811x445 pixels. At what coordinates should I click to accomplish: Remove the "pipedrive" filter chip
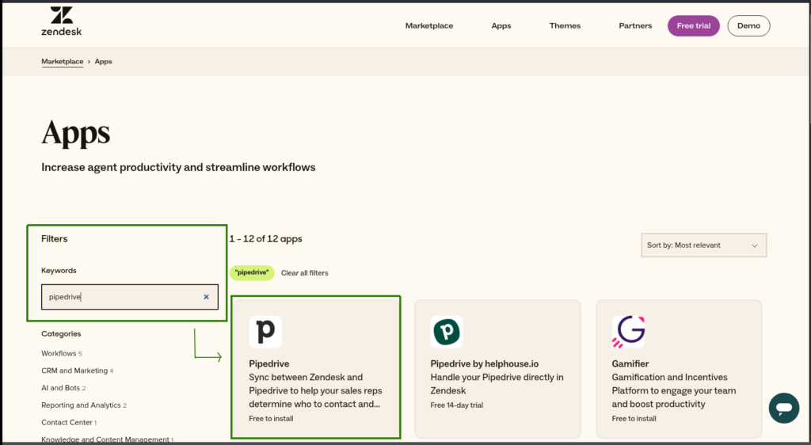pyautogui.click(x=252, y=272)
